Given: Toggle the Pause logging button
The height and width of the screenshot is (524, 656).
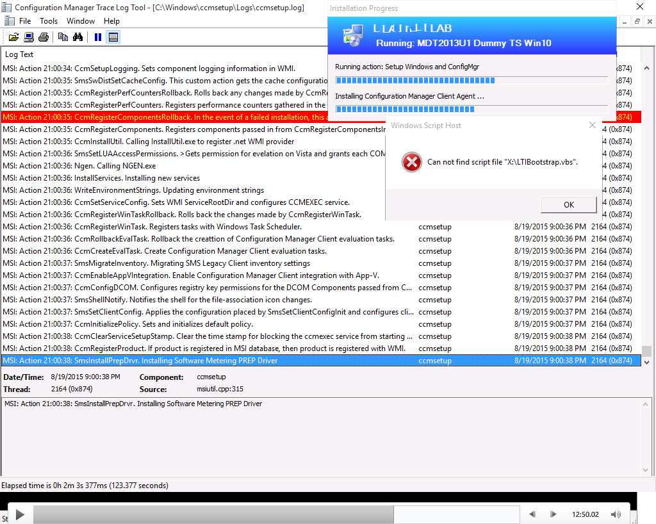Looking at the screenshot, I should click(98, 37).
